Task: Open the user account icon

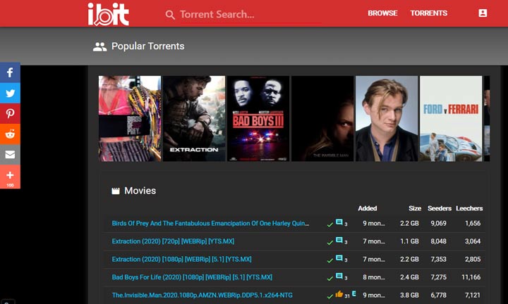Action: (x=483, y=13)
